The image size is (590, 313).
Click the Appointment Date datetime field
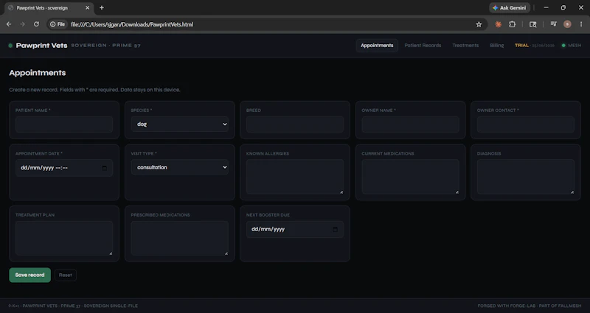click(64, 168)
